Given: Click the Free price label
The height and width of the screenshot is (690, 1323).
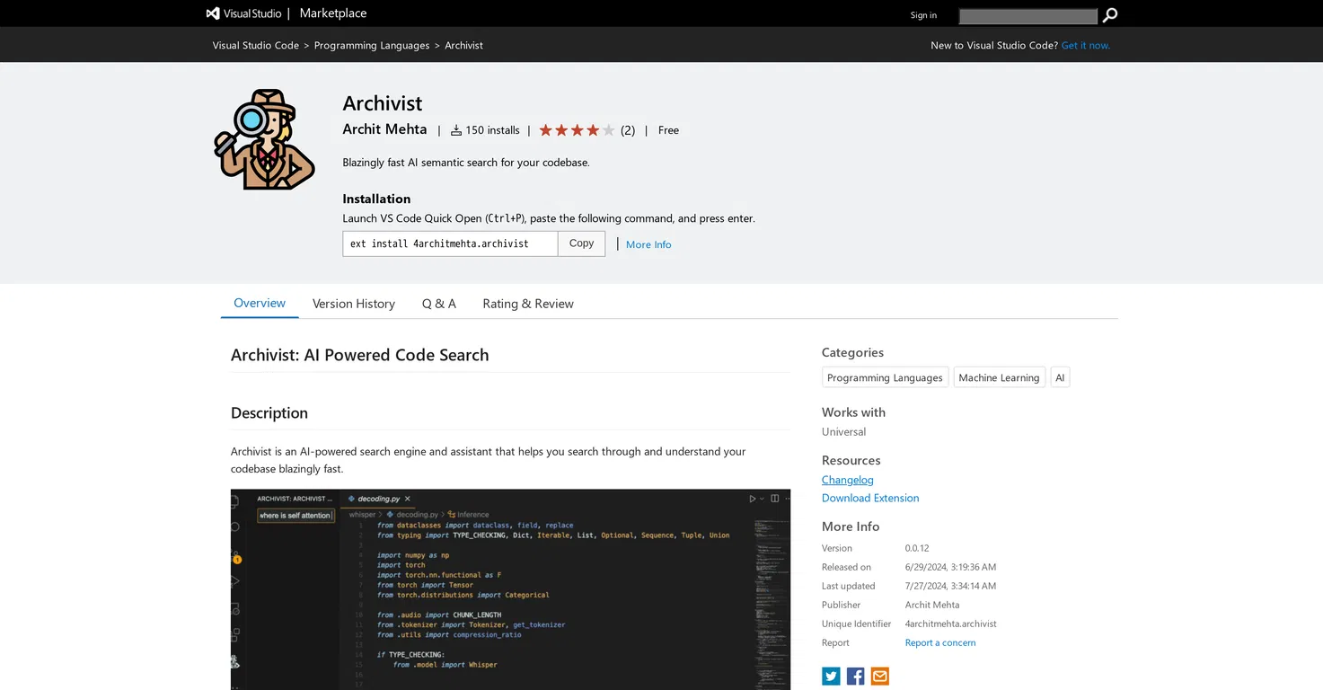Looking at the screenshot, I should 668,130.
